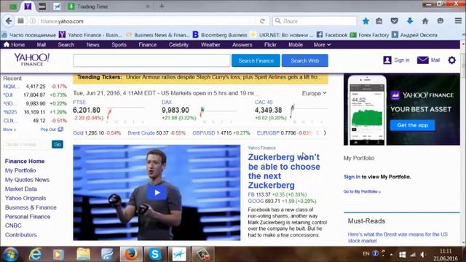Click the Search Web button
Viewport: 466px width, 262px height.
click(305, 60)
